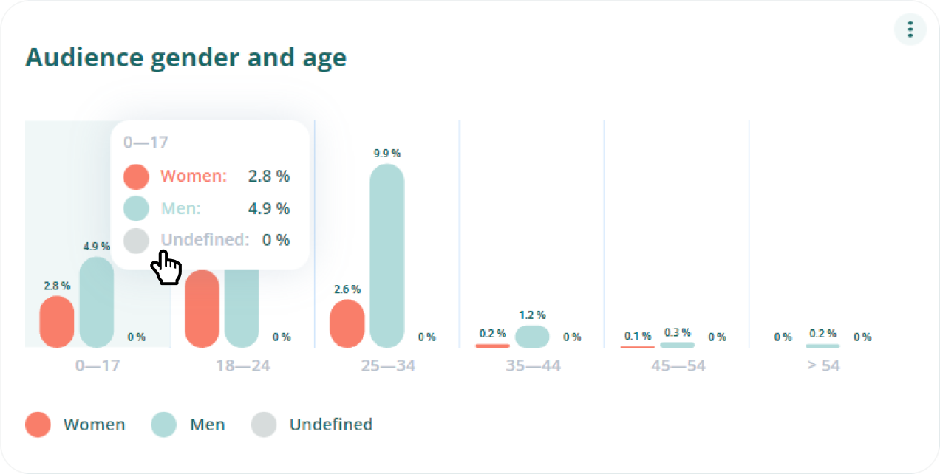Click the Men bar for 25—34
Screen dimensions: 940x474
(386, 255)
